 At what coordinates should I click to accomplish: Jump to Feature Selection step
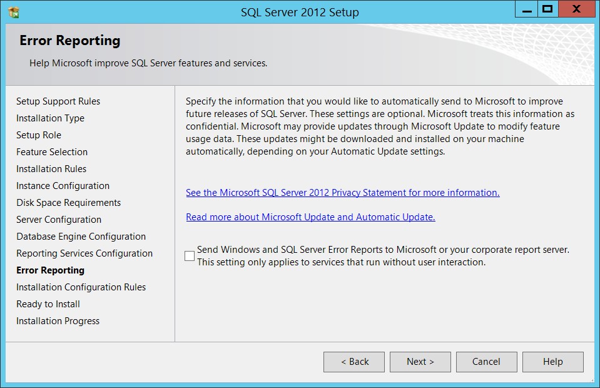(52, 152)
